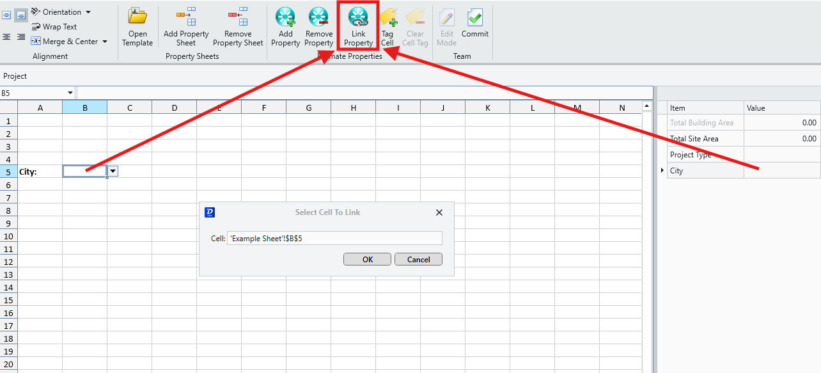821x373 pixels.
Task: Open the Orientation dropdown
Action: click(x=61, y=12)
